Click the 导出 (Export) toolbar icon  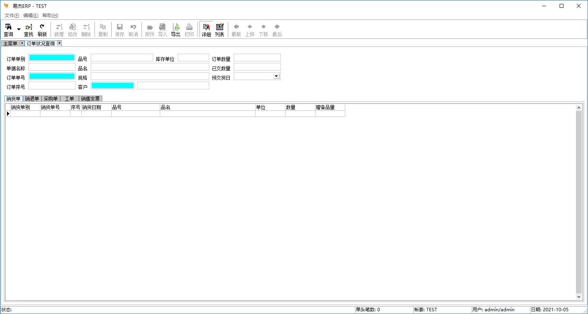176,30
